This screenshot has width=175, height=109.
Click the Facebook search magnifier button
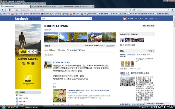click(x=91, y=19)
